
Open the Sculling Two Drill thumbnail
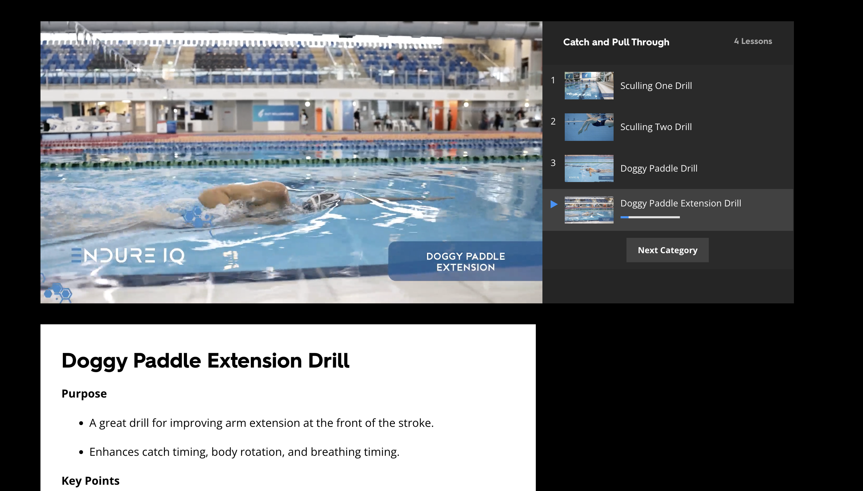pyautogui.click(x=589, y=127)
